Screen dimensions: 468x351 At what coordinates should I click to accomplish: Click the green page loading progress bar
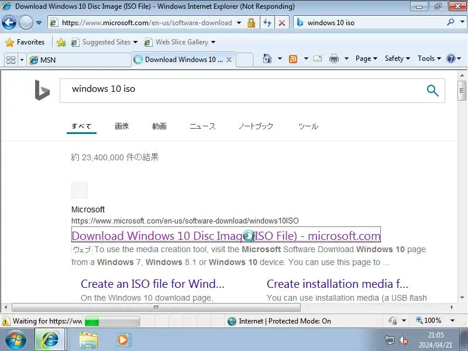tap(112, 321)
